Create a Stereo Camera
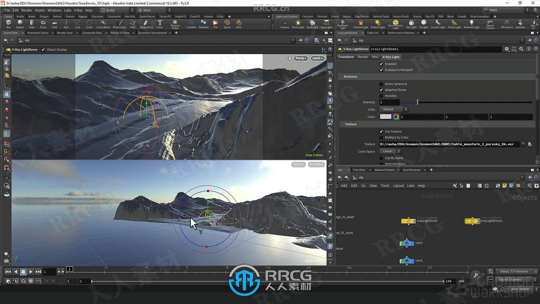Viewport: 540px width, 304px height. click(490, 24)
